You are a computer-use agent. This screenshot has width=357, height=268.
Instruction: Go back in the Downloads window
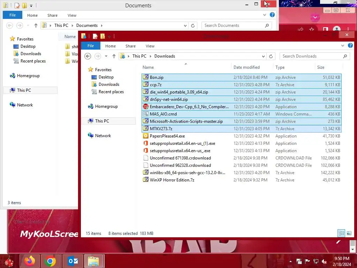88,56
